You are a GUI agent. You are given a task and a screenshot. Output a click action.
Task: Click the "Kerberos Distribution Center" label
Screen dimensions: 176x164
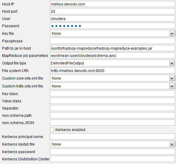26,159
